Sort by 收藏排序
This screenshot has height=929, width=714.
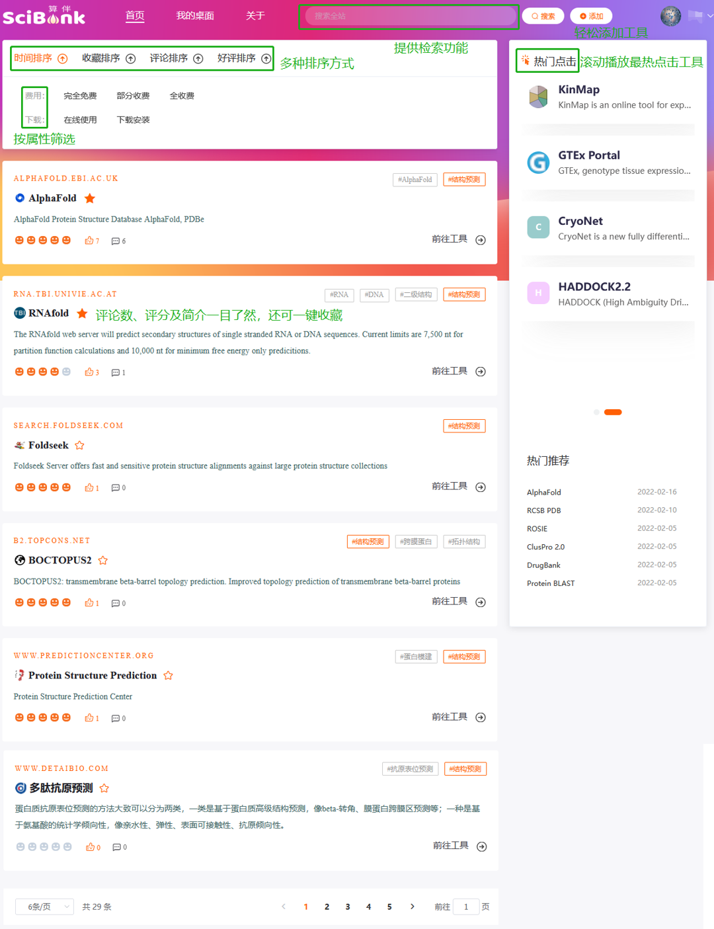(109, 58)
